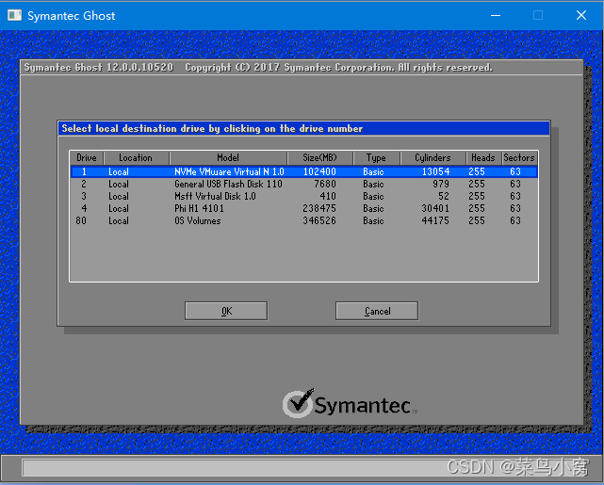Click the Size(MB) column header
604x485 pixels.
coord(319,158)
